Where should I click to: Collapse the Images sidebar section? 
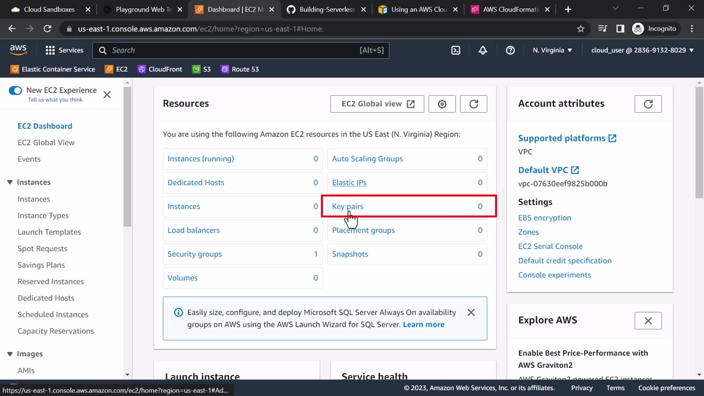10,354
